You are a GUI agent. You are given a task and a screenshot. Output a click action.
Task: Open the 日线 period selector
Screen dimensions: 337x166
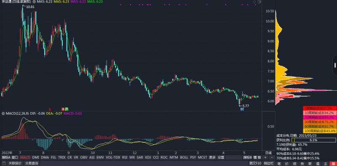point(268,153)
